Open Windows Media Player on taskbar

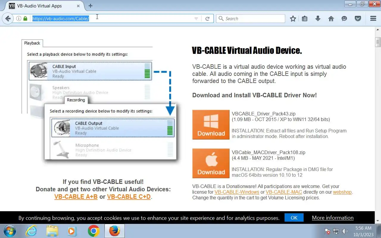72,231
